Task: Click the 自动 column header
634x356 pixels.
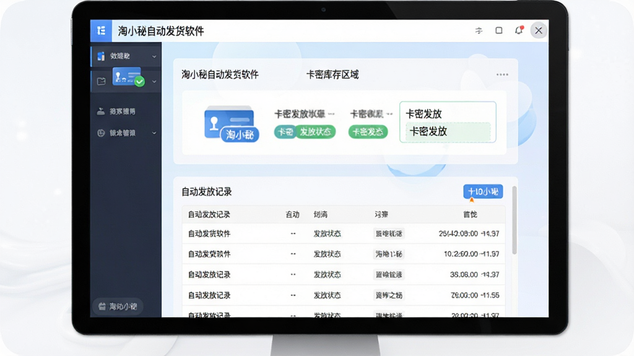Action: pyautogui.click(x=292, y=214)
